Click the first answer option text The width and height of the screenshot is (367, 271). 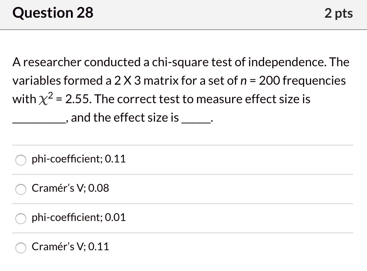(x=79, y=159)
